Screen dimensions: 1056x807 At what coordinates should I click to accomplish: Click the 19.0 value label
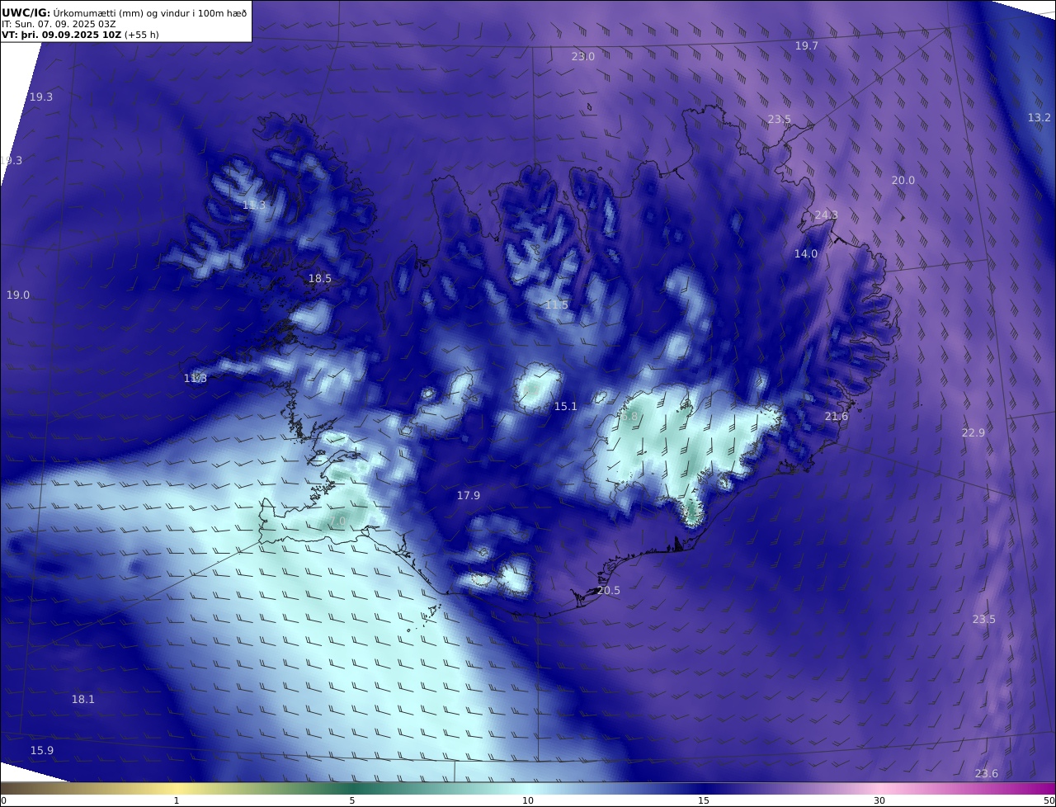18,295
